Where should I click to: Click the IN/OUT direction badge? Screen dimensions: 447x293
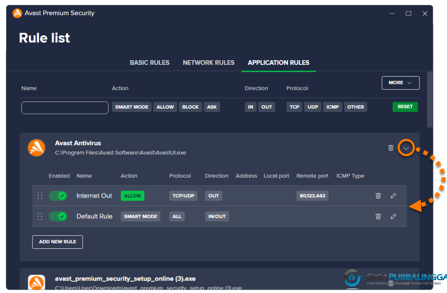tap(217, 216)
